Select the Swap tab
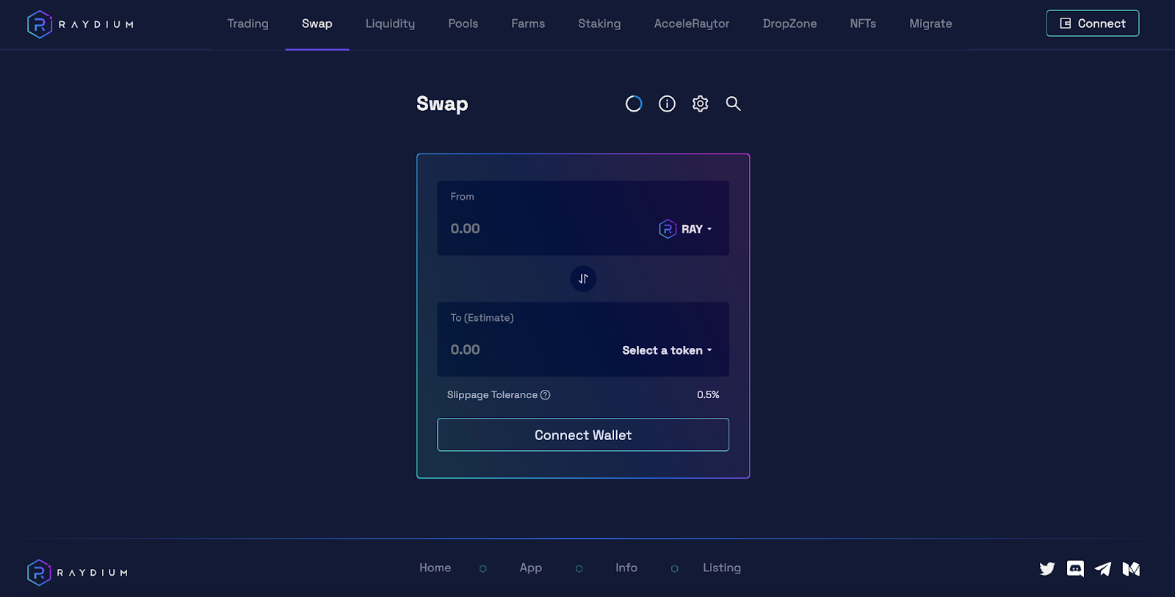This screenshot has width=1175, height=597. click(317, 23)
